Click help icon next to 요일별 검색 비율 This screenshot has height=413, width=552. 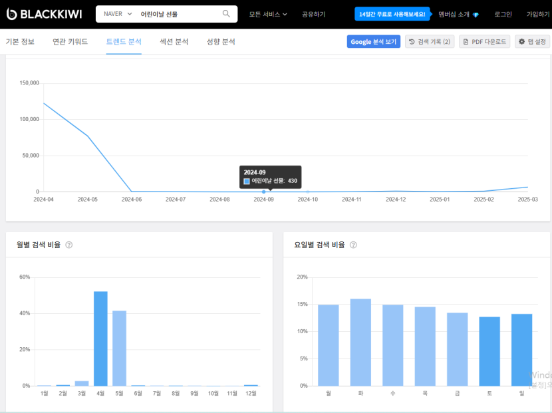(353, 245)
